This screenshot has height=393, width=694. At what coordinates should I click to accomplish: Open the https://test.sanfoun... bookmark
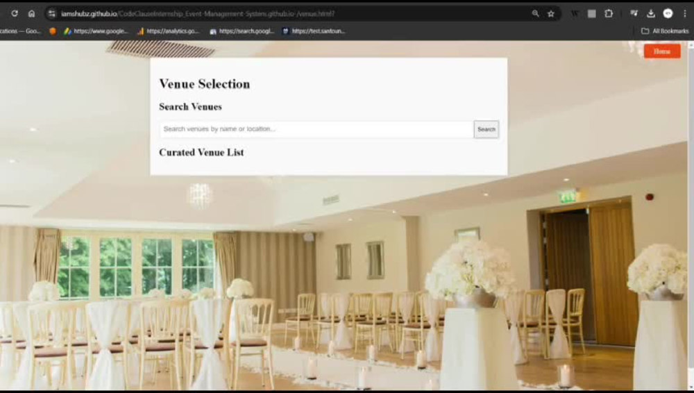tap(314, 31)
